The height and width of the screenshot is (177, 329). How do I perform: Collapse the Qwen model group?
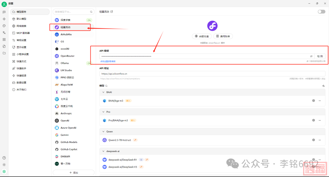tap(103, 132)
